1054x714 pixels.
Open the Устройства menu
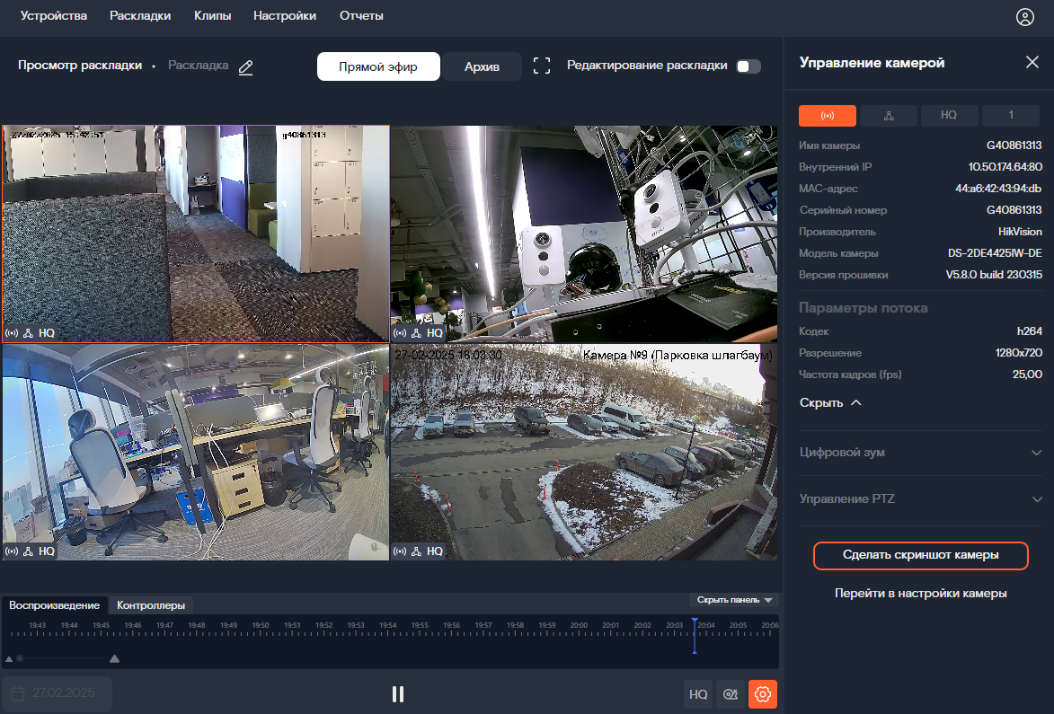click(x=54, y=15)
